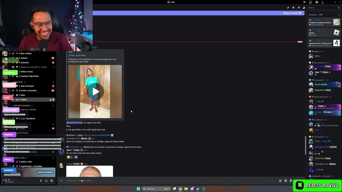The width and height of the screenshot is (342, 192).
Task: Click the luckyz username
Action: tap(69, 164)
